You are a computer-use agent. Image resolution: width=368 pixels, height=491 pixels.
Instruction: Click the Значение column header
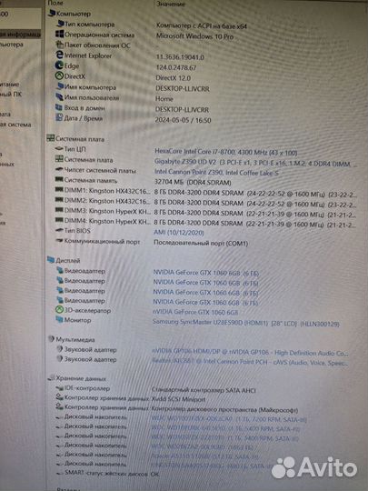coord(171,4)
